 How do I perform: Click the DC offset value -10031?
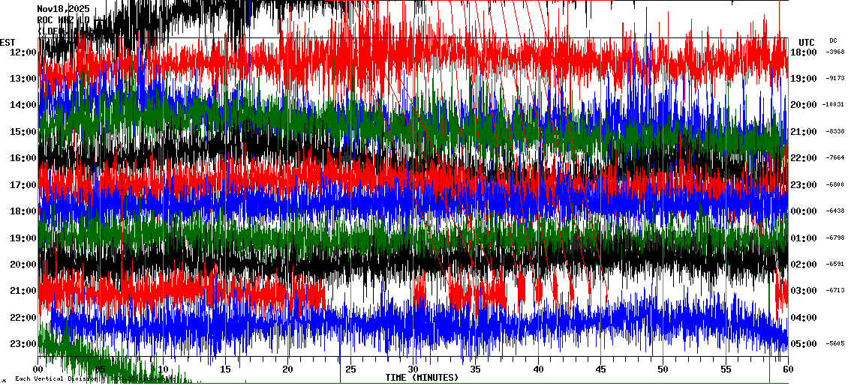[x=834, y=105]
